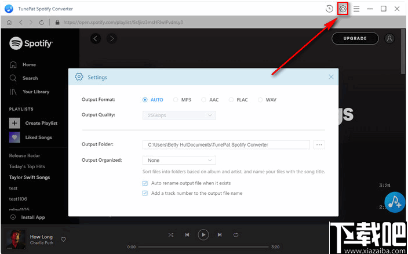Browse output folder with the ellipsis button

coord(319,145)
